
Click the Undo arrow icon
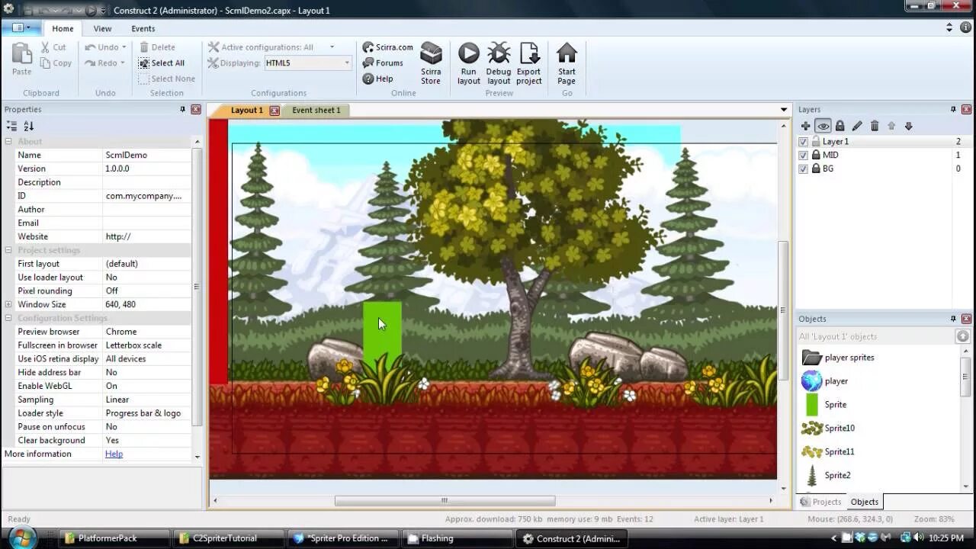[x=90, y=47]
